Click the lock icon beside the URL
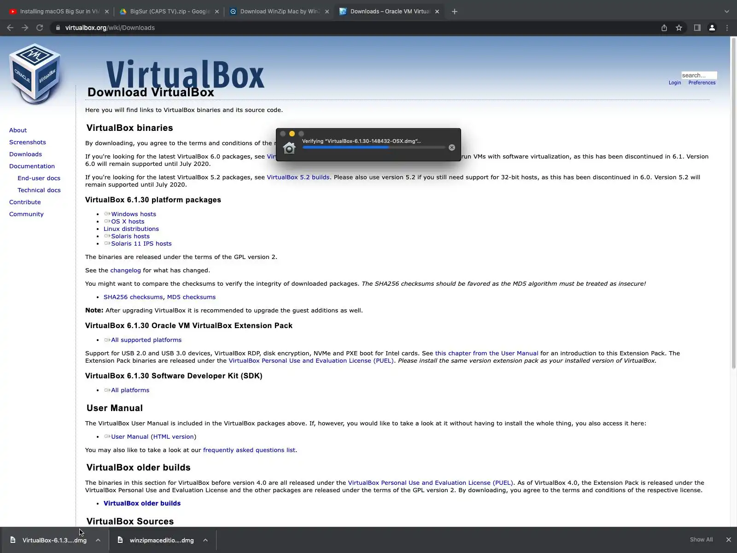Screen dimensions: 737x553 click(58, 28)
